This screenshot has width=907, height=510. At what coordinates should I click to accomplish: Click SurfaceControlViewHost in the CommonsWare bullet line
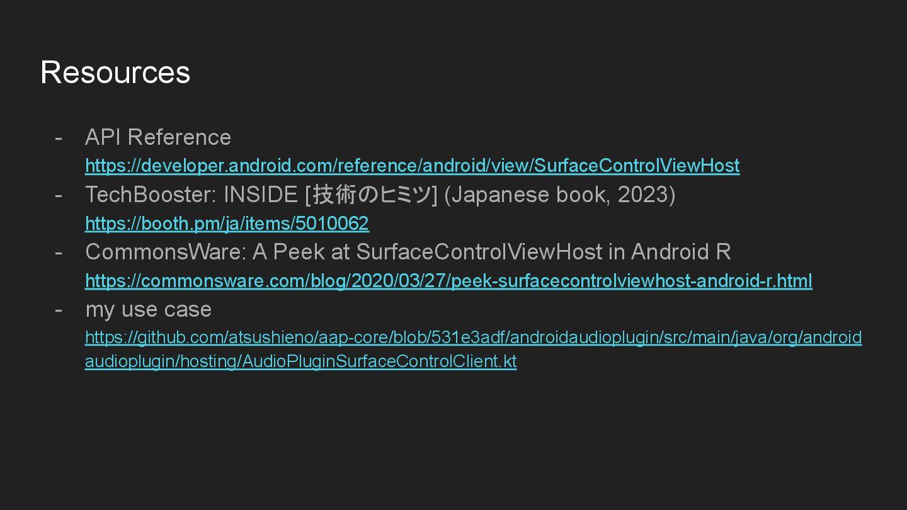(479, 252)
